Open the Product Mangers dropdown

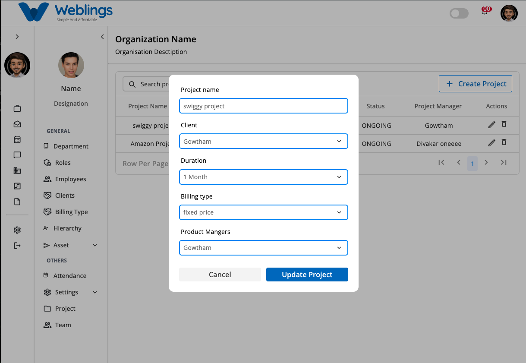pos(264,248)
